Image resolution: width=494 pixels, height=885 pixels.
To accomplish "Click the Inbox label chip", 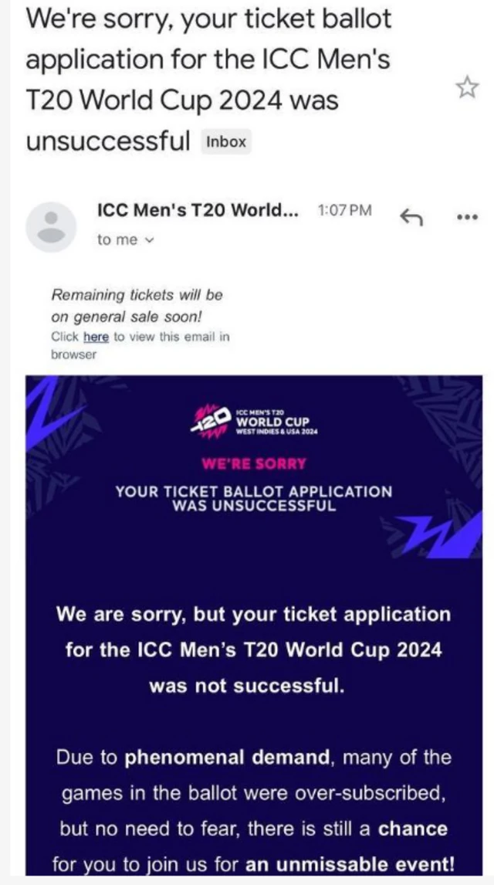I will (x=226, y=141).
